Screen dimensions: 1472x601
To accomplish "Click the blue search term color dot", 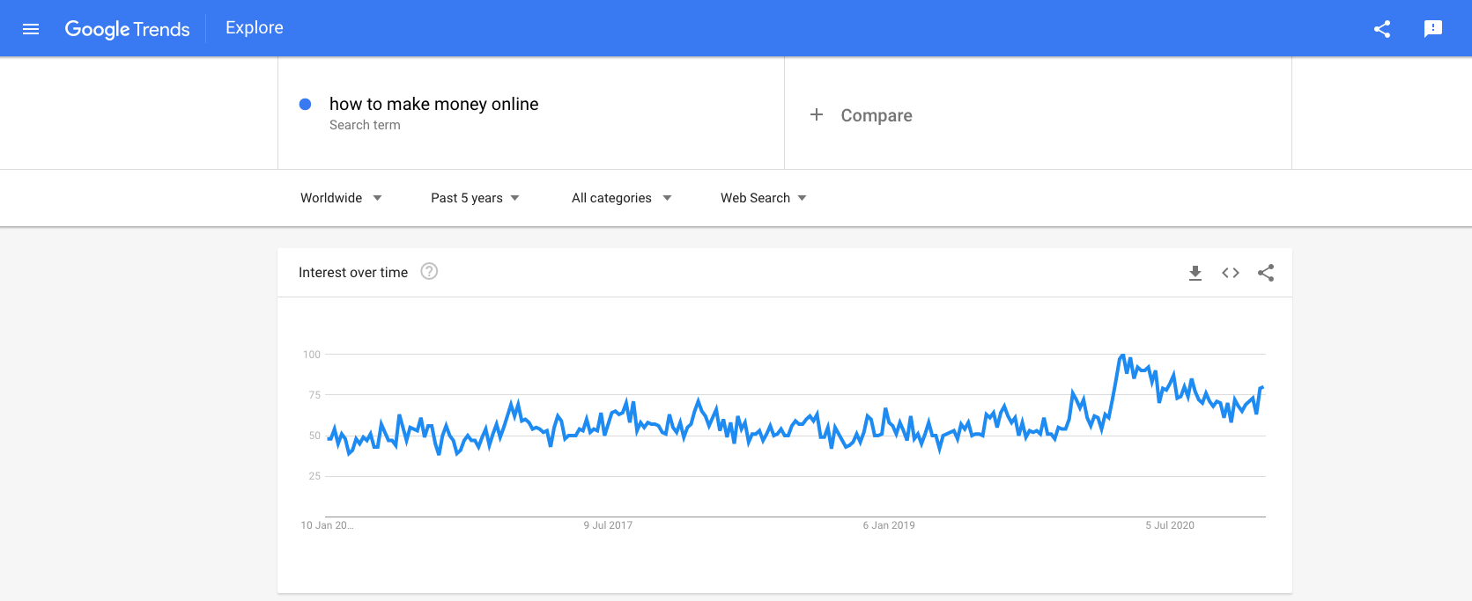I will coord(305,104).
